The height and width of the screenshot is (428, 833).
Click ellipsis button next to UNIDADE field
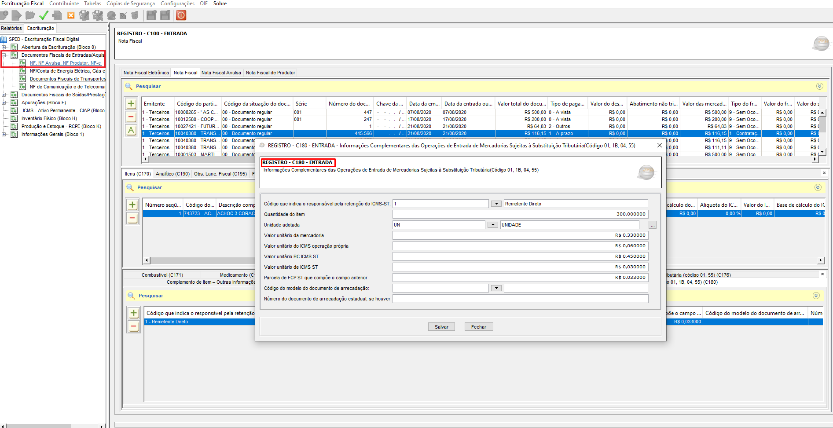[653, 225]
